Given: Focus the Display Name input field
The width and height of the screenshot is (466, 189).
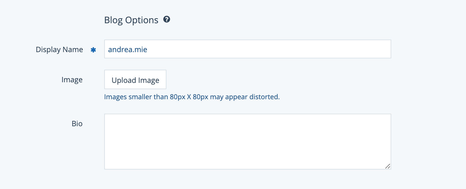Looking at the screenshot, I should (x=247, y=49).
